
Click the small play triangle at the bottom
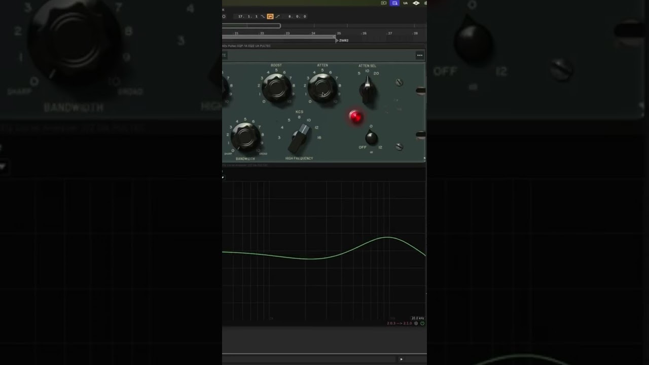click(x=401, y=359)
